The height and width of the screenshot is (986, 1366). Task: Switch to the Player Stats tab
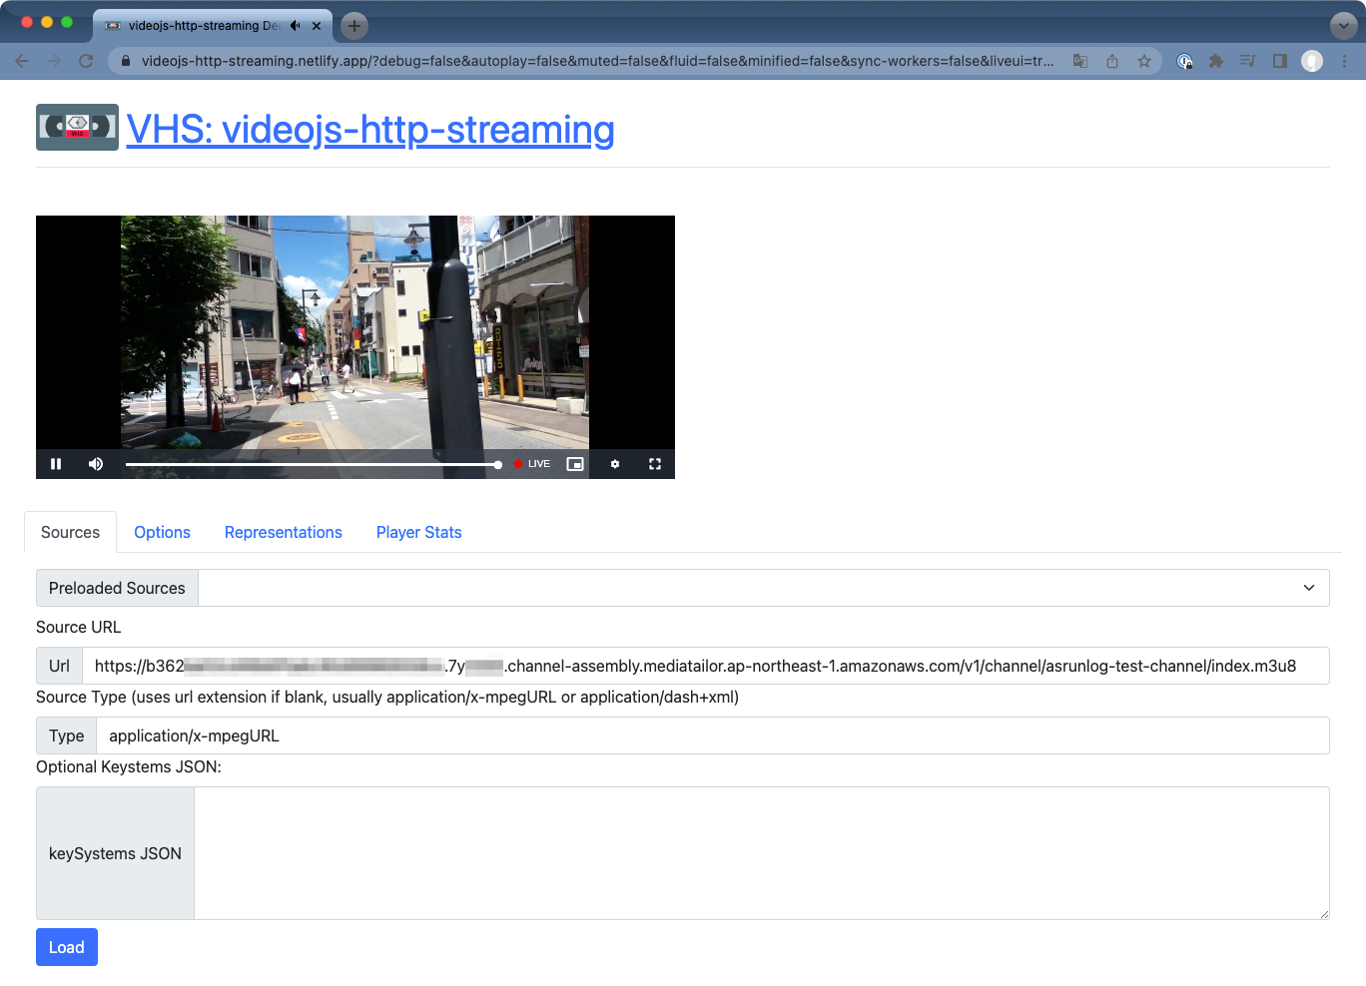[419, 532]
